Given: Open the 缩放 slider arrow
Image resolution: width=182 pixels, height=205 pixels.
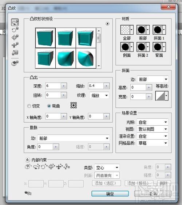Looking at the screenshot, I should pos(107,86).
